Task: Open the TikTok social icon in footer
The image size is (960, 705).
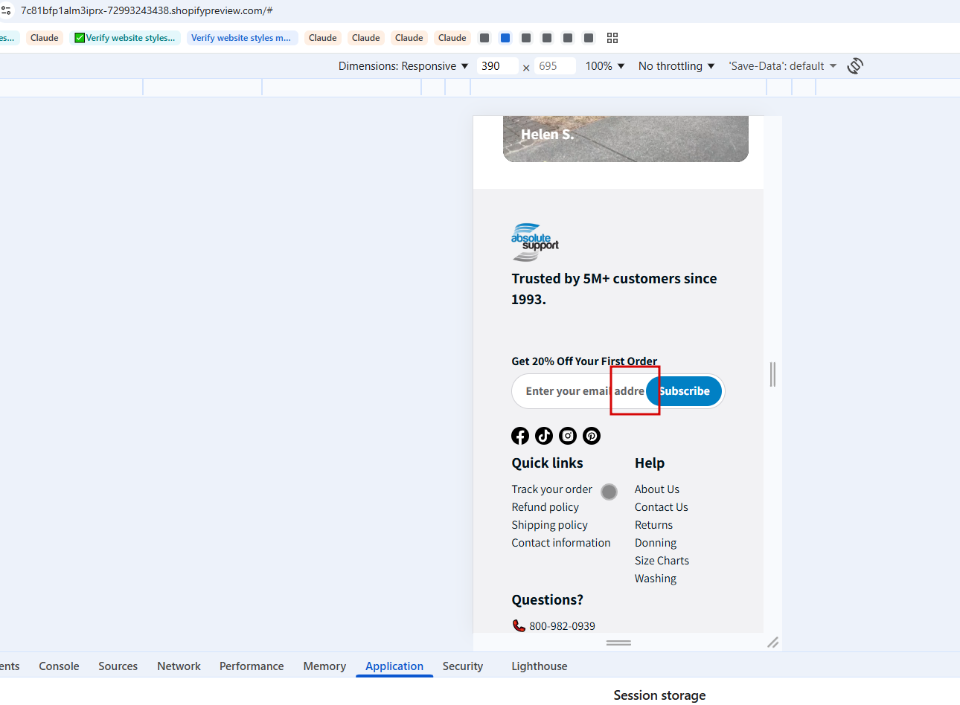Action: pyautogui.click(x=544, y=436)
